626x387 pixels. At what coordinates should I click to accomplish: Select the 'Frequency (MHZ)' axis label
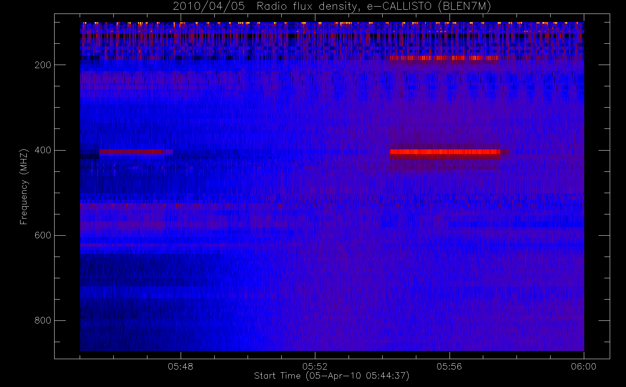tap(24, 187)
